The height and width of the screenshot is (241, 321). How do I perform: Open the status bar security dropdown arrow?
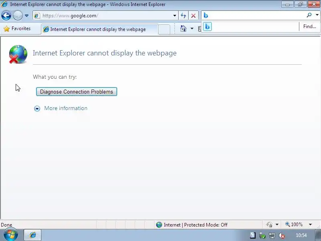[x=277, y=225]
